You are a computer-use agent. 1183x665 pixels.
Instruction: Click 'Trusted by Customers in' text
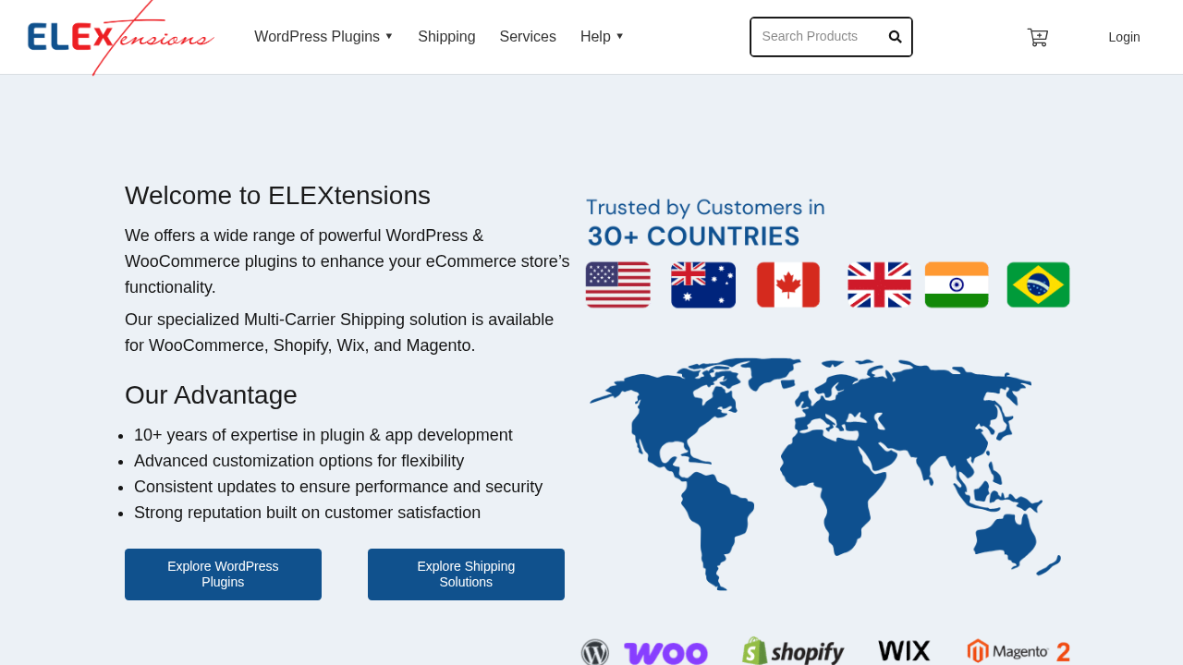coord(705,208)
